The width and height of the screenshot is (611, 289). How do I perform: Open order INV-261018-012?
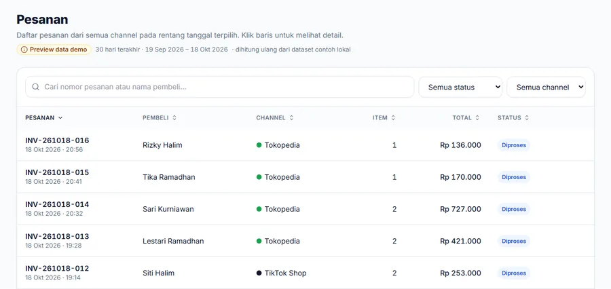[57, 268]
